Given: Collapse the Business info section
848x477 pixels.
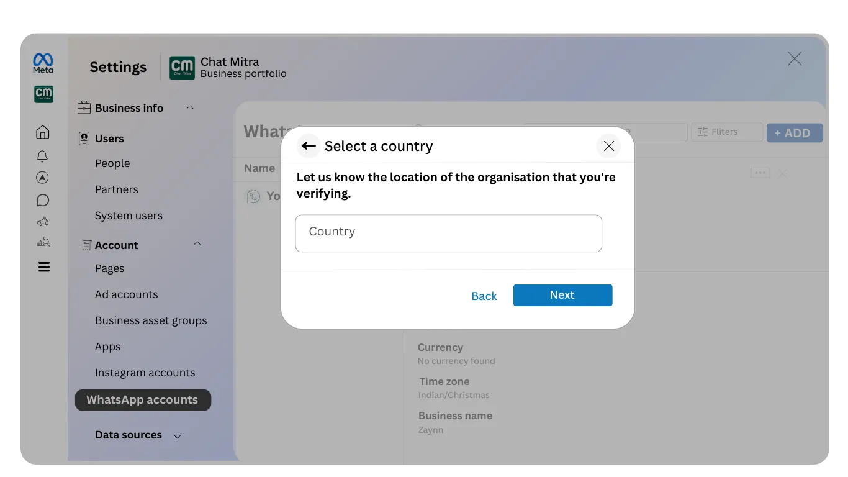Looking at the screenshot, I should 190,107.
